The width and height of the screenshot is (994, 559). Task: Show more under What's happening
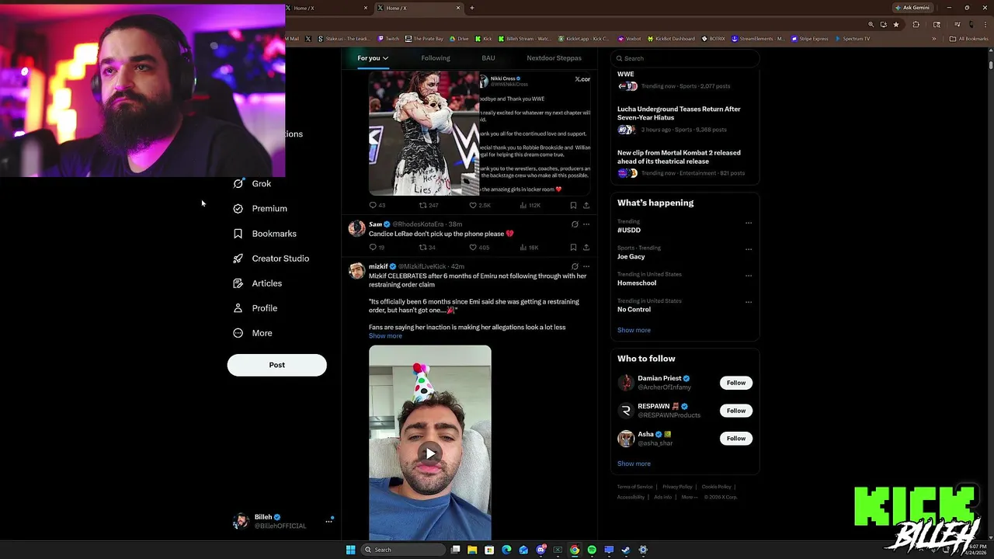click(634, 330)
